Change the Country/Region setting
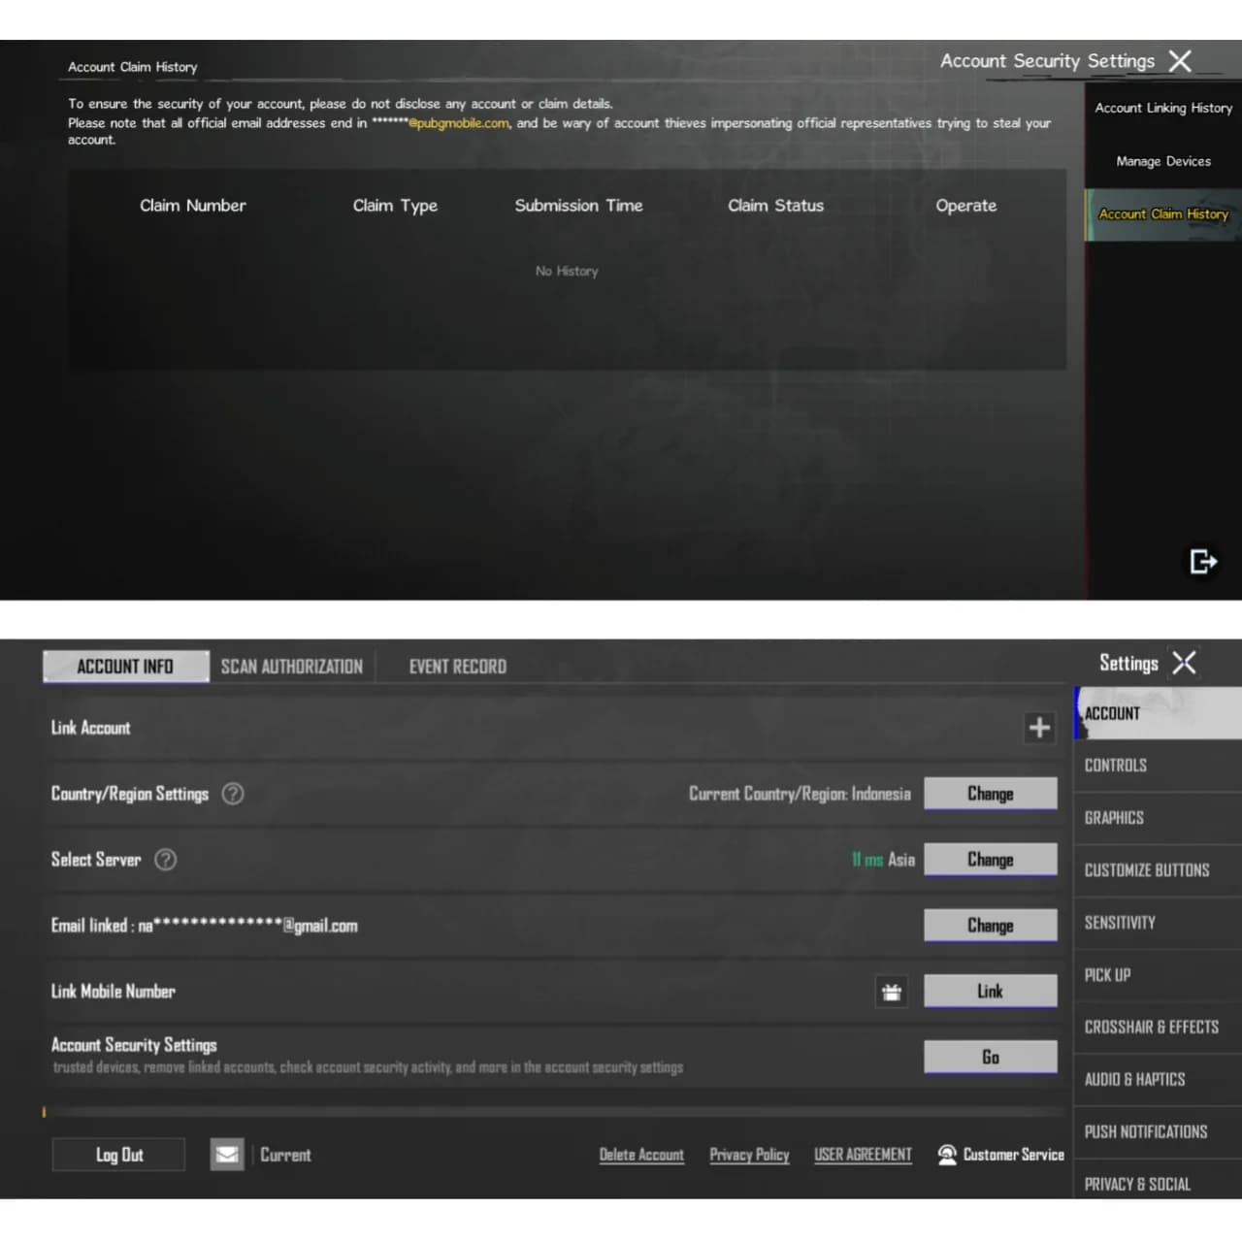1242x1242 pixels. click(x=991, y=794)
